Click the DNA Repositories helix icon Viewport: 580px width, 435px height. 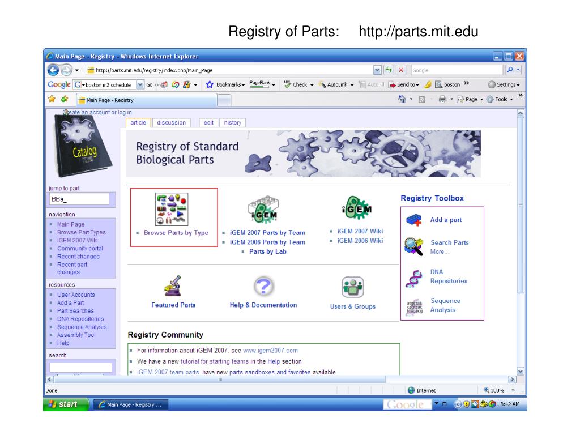pyautogui.click(x=414, y=279)
